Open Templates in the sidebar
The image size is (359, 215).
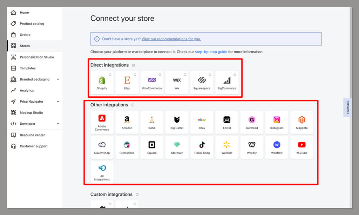coord(35,68)
